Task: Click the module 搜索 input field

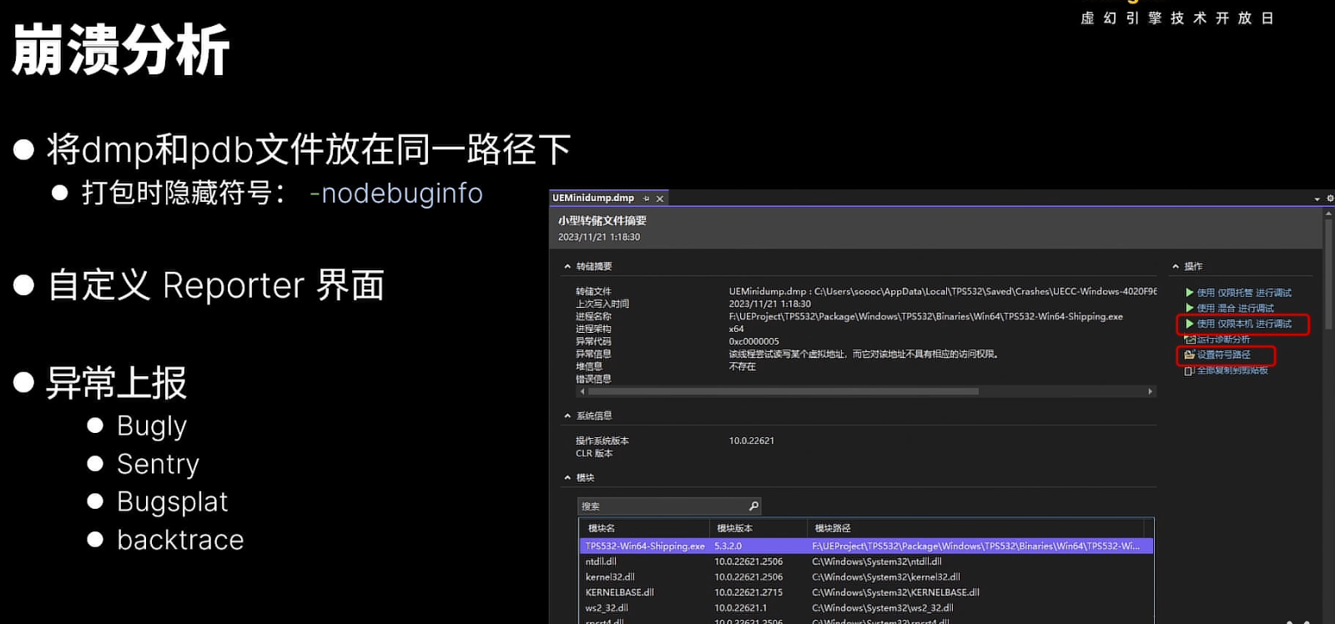Action: click(663, 506)
